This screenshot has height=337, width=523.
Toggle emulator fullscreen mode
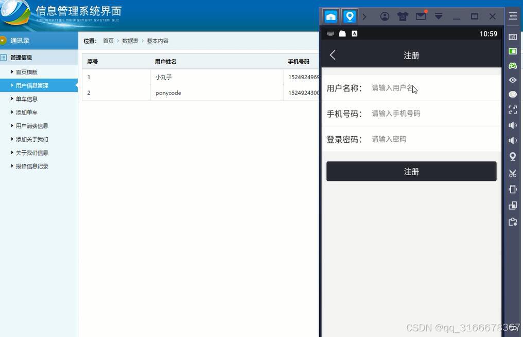coord(513,109)
